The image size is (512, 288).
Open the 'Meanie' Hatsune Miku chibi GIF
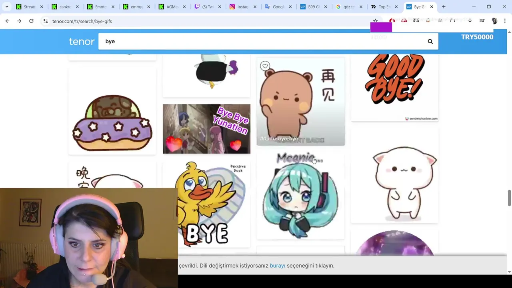300,196
